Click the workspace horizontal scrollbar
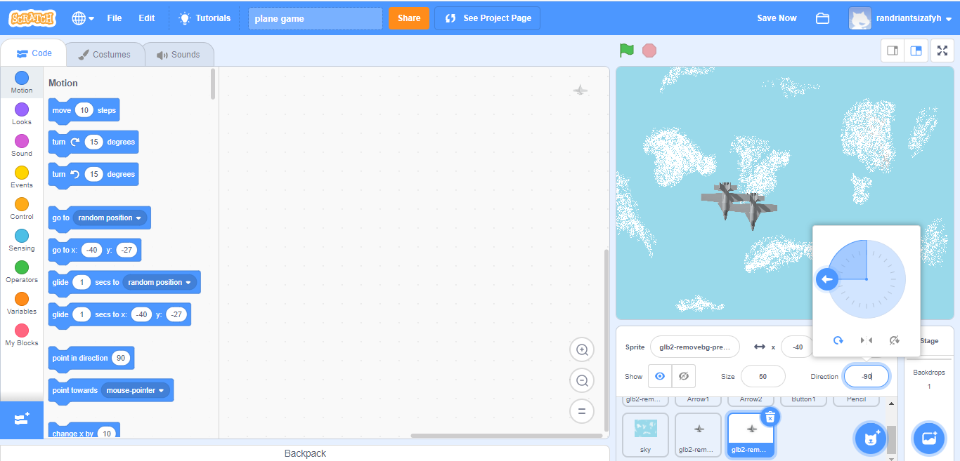This screenshot has width=960, height=461. [507, 435]
